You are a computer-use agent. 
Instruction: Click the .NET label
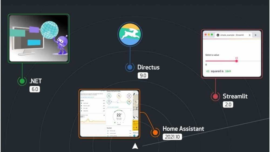pos(36,81)
